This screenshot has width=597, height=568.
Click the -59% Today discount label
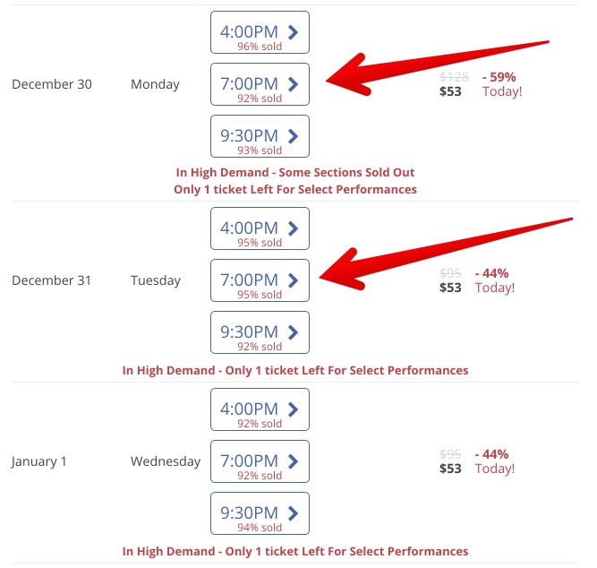click(x=502, y=84)
